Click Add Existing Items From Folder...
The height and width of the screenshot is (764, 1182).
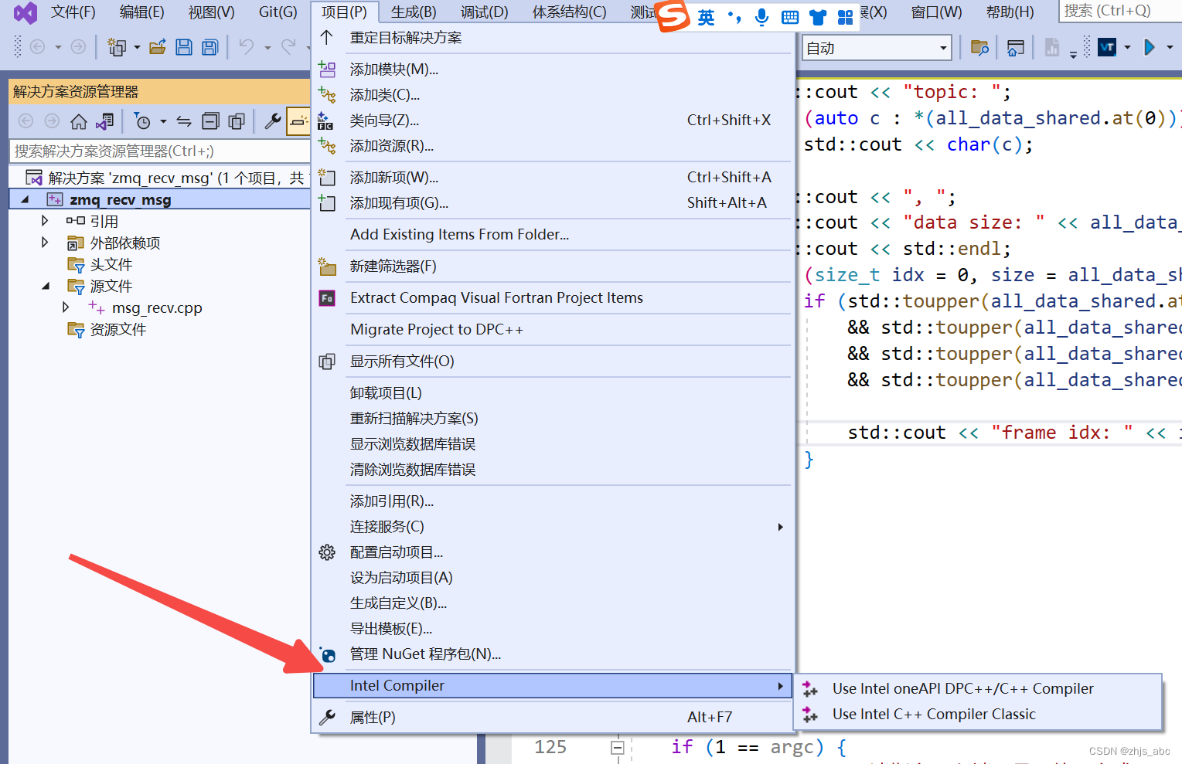click(552, 234)
